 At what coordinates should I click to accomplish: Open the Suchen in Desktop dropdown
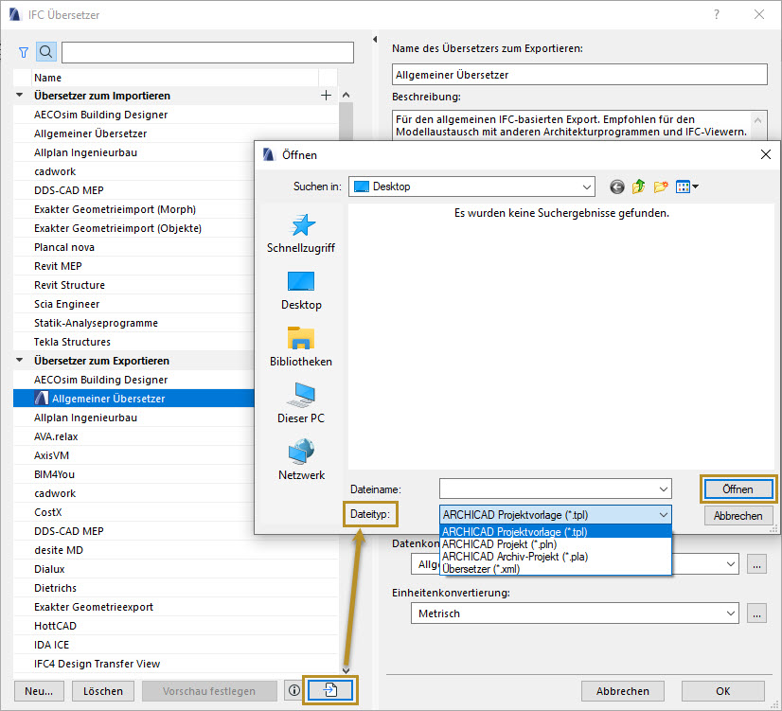471,187
